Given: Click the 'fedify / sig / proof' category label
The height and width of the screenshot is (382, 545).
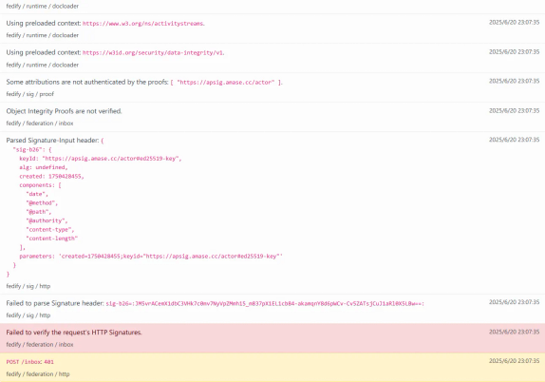Looking at the screenshot, I should click(x=29, y=94).
